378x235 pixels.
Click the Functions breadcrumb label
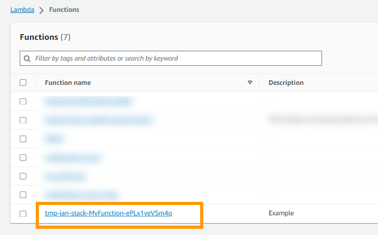[64, 10]
